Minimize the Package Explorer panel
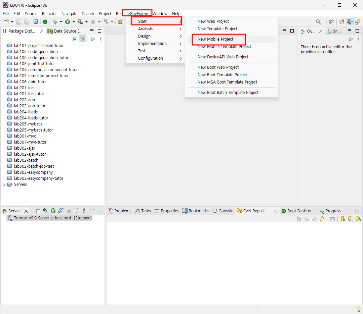This screenshot has height=314, width=363. (92, 31)
